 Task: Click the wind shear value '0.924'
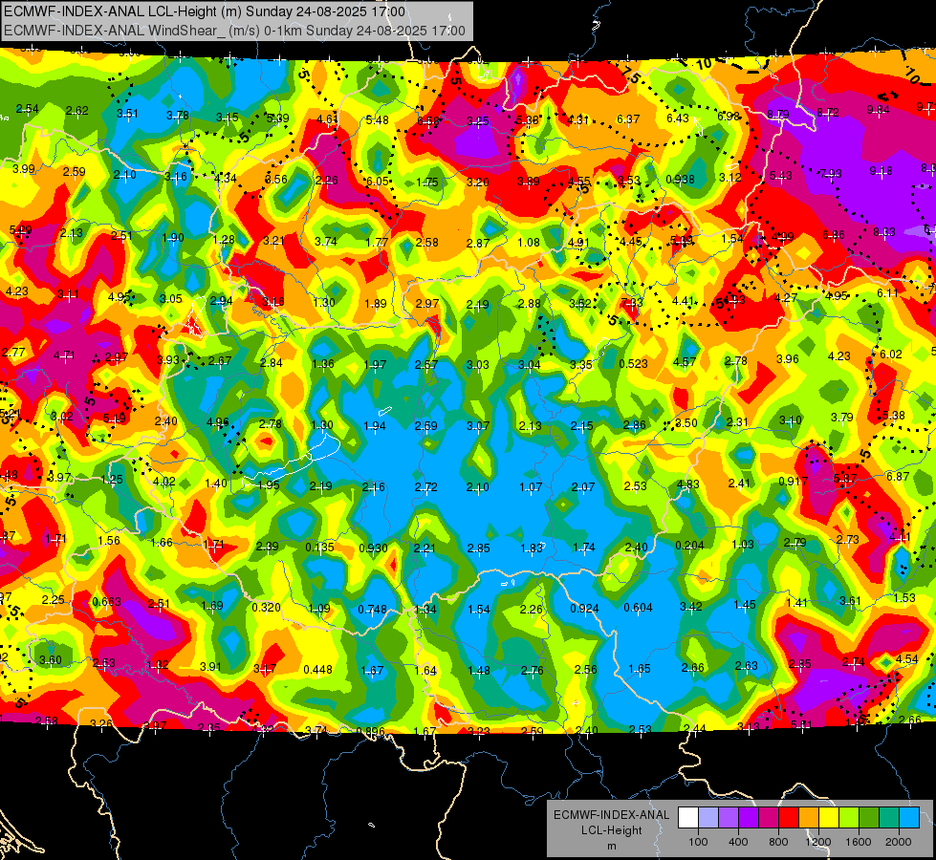click(x=584, y=608)
